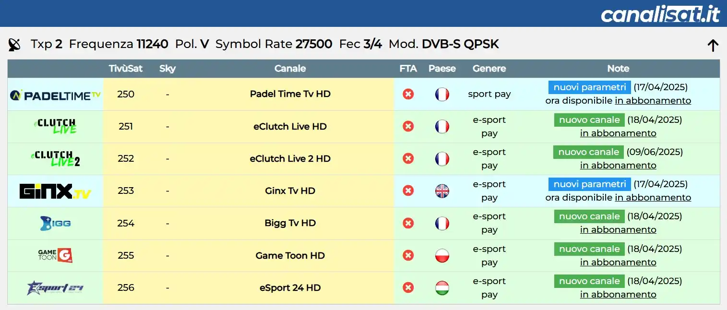Open 'in abbonamento' link in Padel Time row
The height and width of the screenshot is (310, 727).
coord(653,101)
